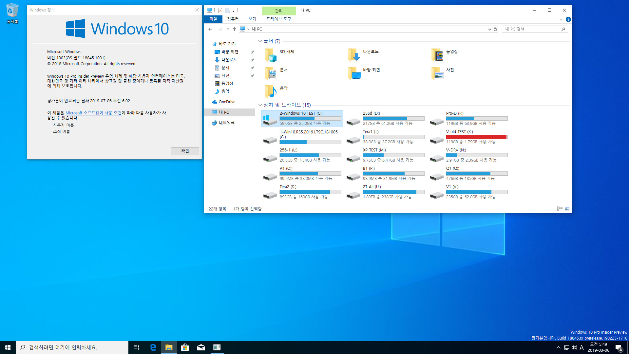Open Microsoft Edge from taskbar
Image resolution: width=629 pixels, height=354 pixels.
tap(153, 347)
